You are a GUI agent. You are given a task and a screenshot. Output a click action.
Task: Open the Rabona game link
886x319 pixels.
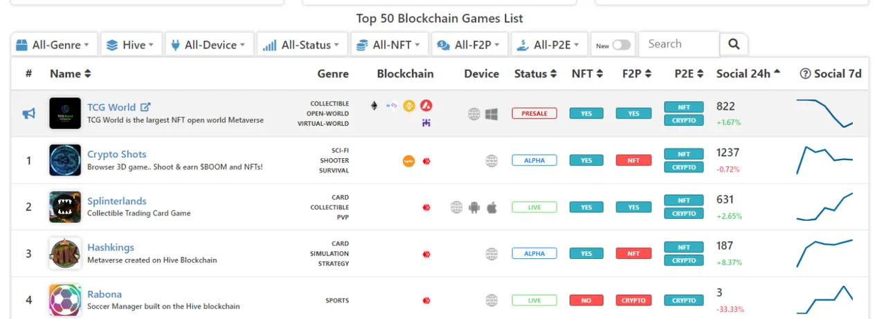(x=105, y=294)
